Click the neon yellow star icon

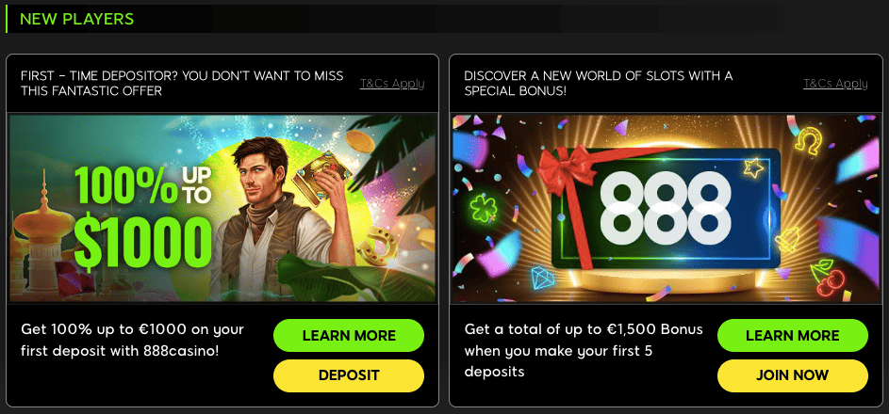(x=753, y=167)
